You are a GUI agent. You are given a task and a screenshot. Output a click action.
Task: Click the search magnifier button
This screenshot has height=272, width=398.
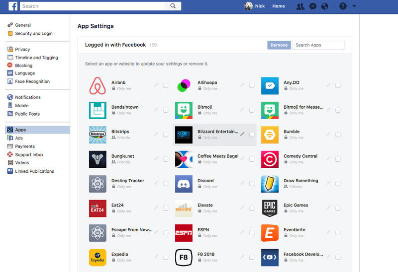pyautogui.click(x=173, y=6)
